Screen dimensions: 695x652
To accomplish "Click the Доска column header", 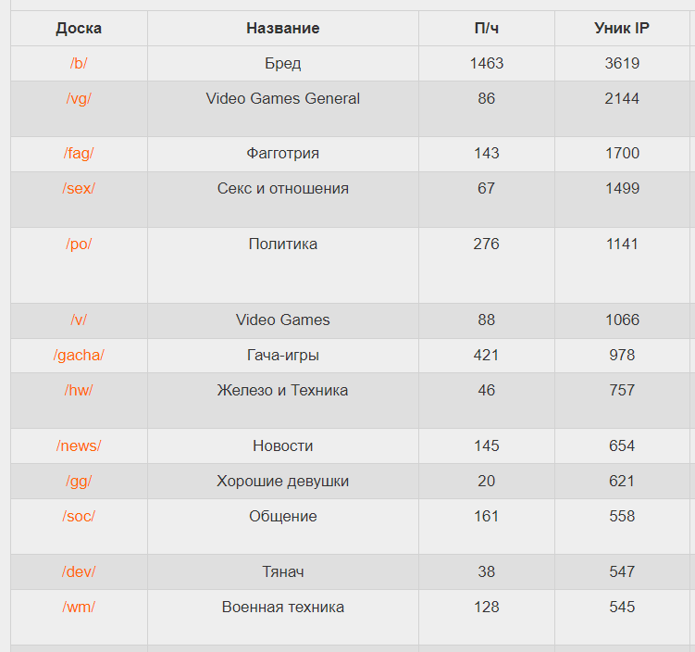I will [x=79, y=29].
